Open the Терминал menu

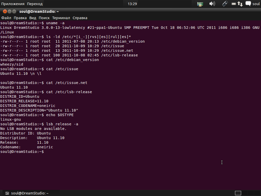point(61,18)
